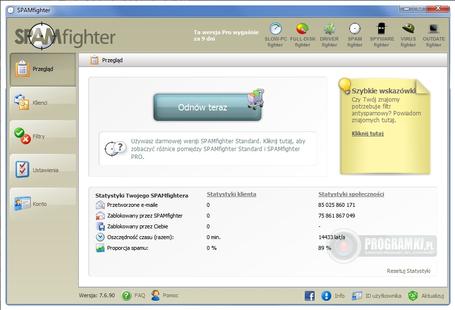Follow the Kliknij tutaj link
Screen dimensions: 455x310
pos(367,133)
